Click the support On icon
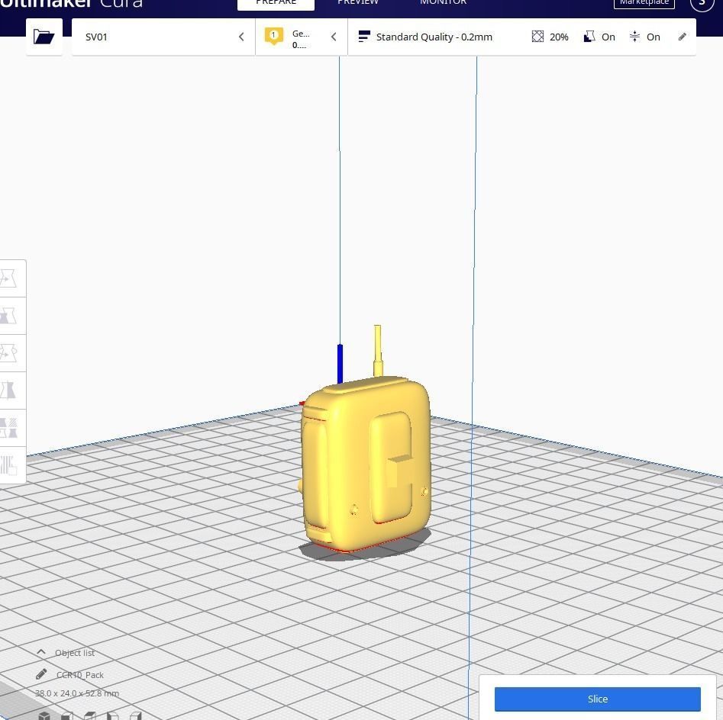 click(x=589, y=37)
